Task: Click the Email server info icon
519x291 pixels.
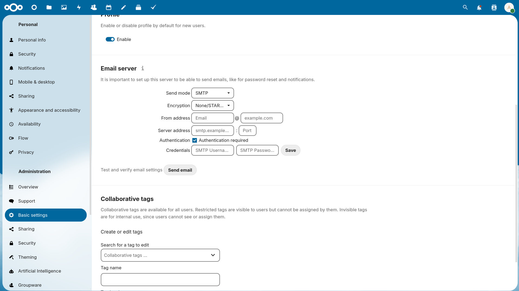Action: click(142, 68)
